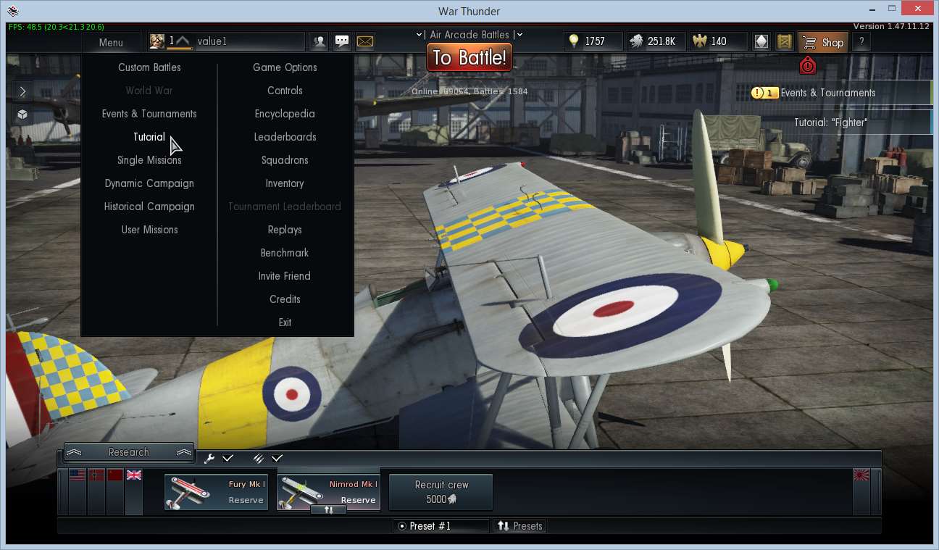Image resolution: width=939 pixels, height=550 pixels.
Task: Select the USA flag nation
Action: 78,475
